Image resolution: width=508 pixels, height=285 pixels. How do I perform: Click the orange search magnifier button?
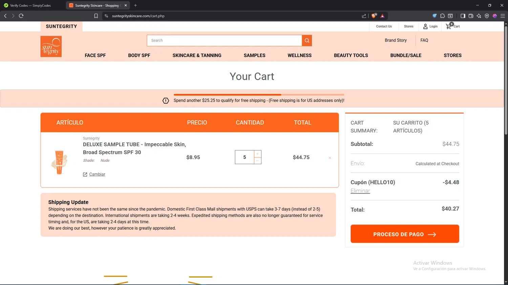[307, 41]
